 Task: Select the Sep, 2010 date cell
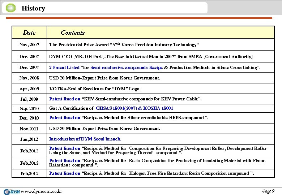tap(29, 108)
